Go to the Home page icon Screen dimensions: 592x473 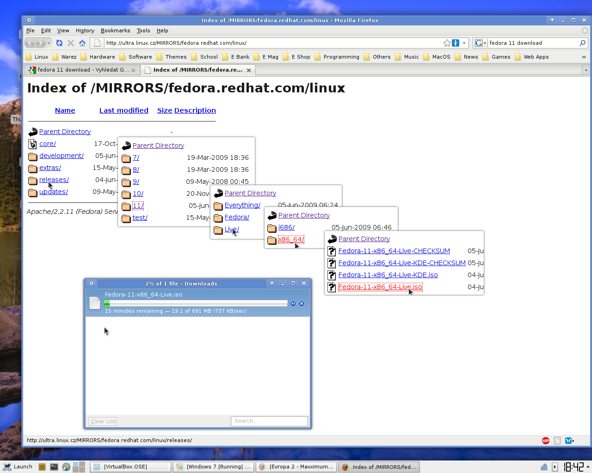point(82,43)
